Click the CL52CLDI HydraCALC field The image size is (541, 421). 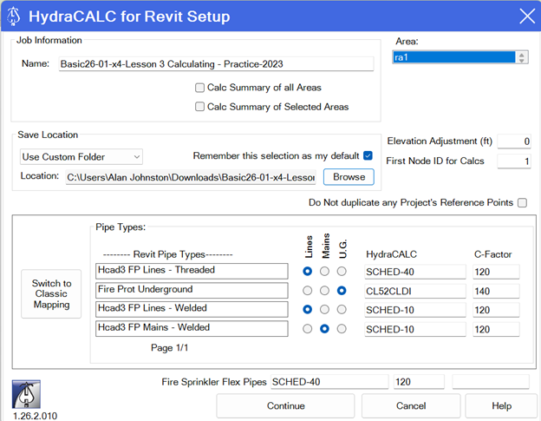coord(415,291)
